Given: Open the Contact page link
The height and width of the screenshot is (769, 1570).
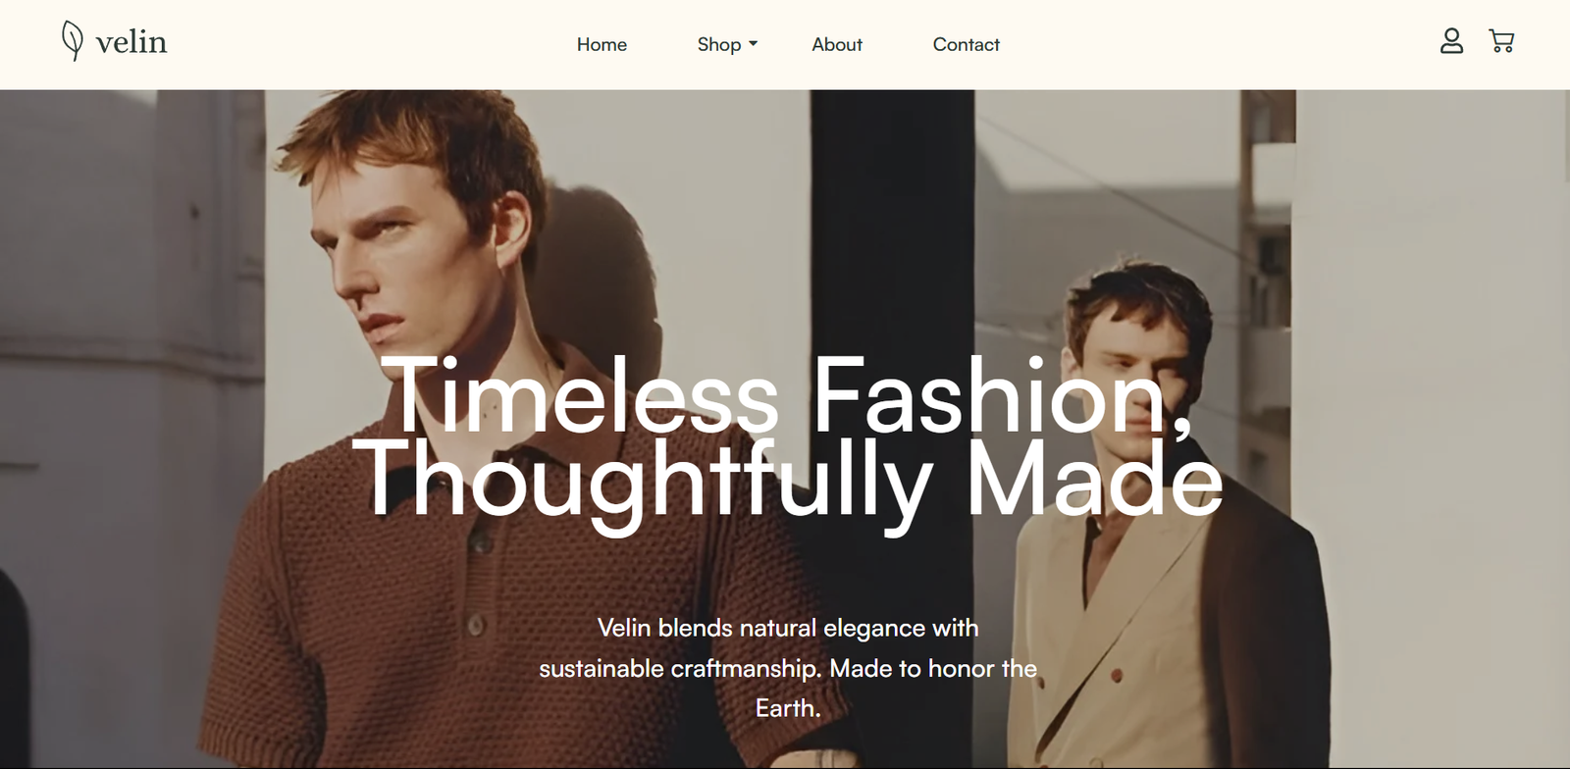Looking at the screenshot, I should click(x=966, y=44).
